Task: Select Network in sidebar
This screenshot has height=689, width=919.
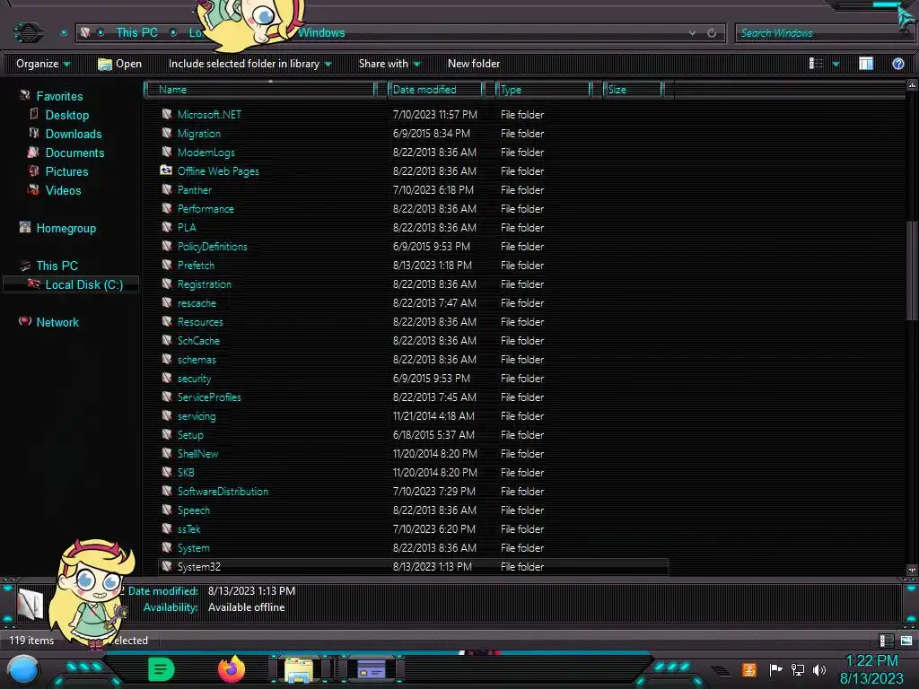Action: pyautogui.click(x=57, y=322)
